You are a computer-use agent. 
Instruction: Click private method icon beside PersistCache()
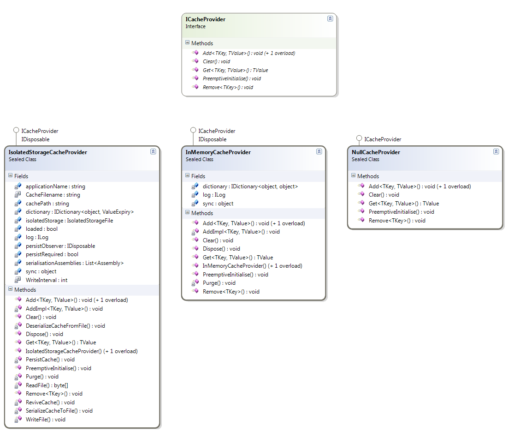point(18,360)
